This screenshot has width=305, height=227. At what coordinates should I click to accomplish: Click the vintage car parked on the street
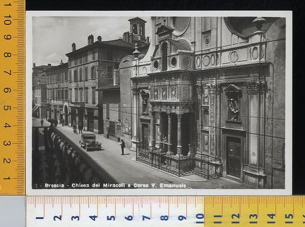(90, 142)
